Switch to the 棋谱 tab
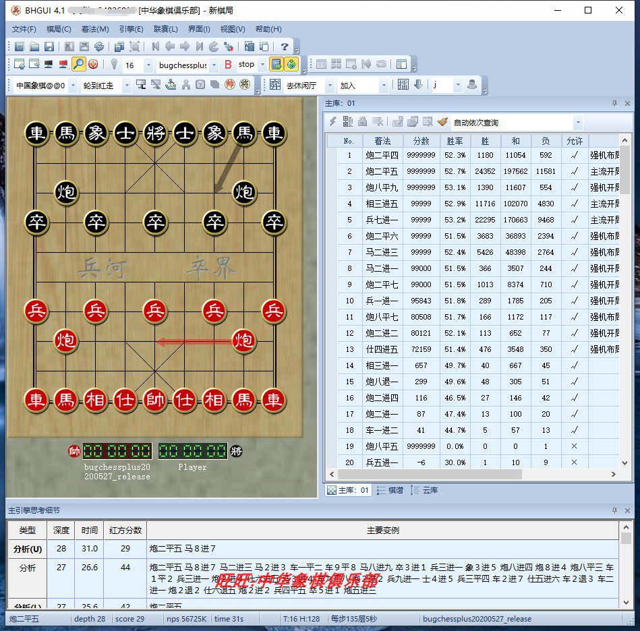The image size is (640, 631). click(x=390, y=490)
